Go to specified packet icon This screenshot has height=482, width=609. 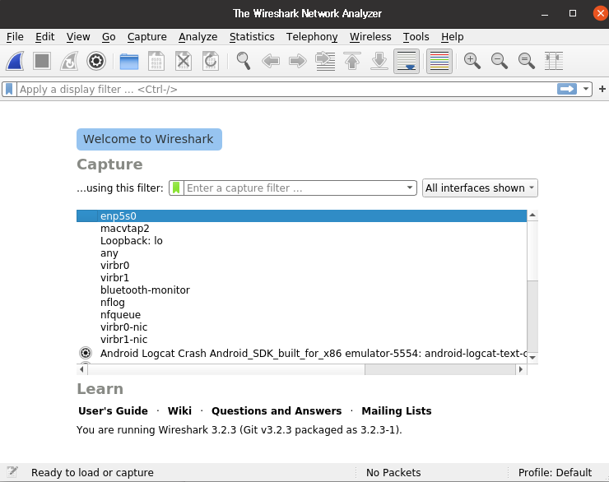pos(325,61)
